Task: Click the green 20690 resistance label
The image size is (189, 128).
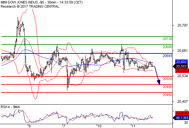Action: pos(167,47)
